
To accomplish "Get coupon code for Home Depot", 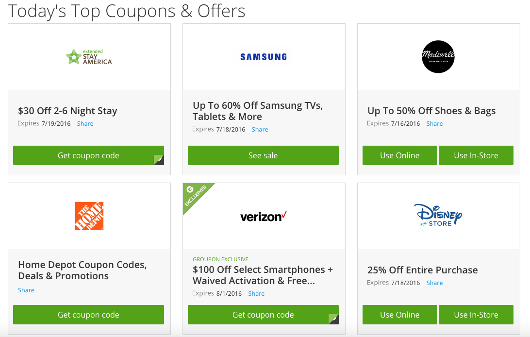I will tap(88, 315).
